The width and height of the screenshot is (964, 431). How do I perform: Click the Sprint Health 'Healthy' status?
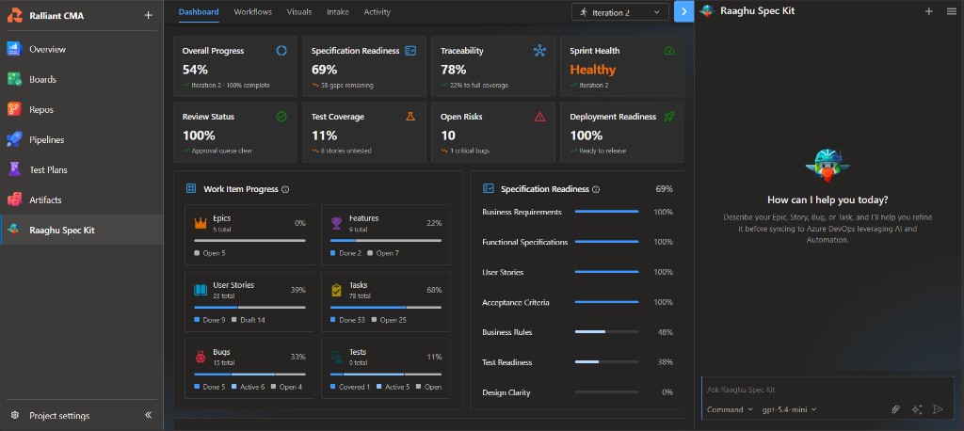[593, 70]
